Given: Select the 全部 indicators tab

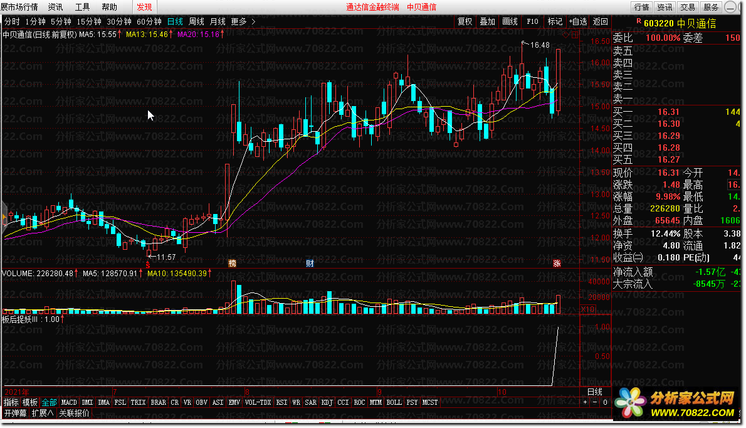Looking at the screenshot, I should (49, 402).
